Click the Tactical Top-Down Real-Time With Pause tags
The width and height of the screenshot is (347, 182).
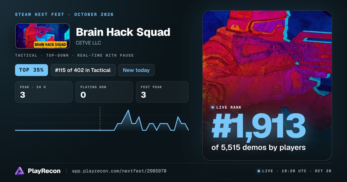[x=74, y=55]
